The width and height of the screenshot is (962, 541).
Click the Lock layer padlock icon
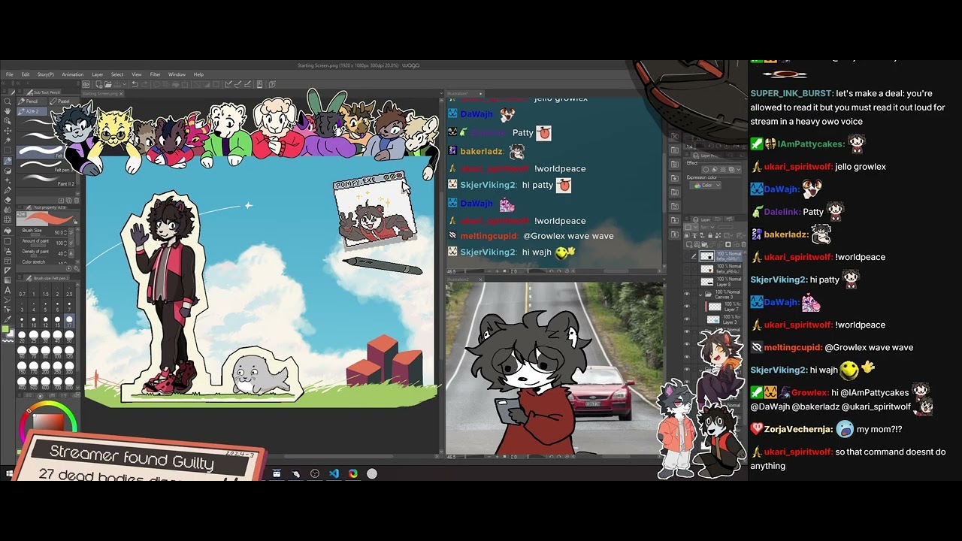pyautogui.click(x=710, y=235)
